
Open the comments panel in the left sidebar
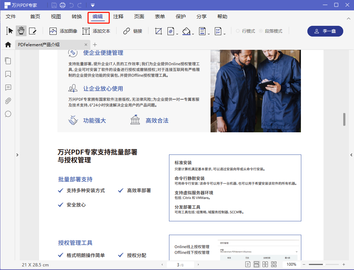[x=8, y=87]
